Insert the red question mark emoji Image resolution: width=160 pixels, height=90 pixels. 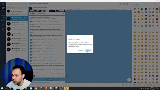point(153,9)
